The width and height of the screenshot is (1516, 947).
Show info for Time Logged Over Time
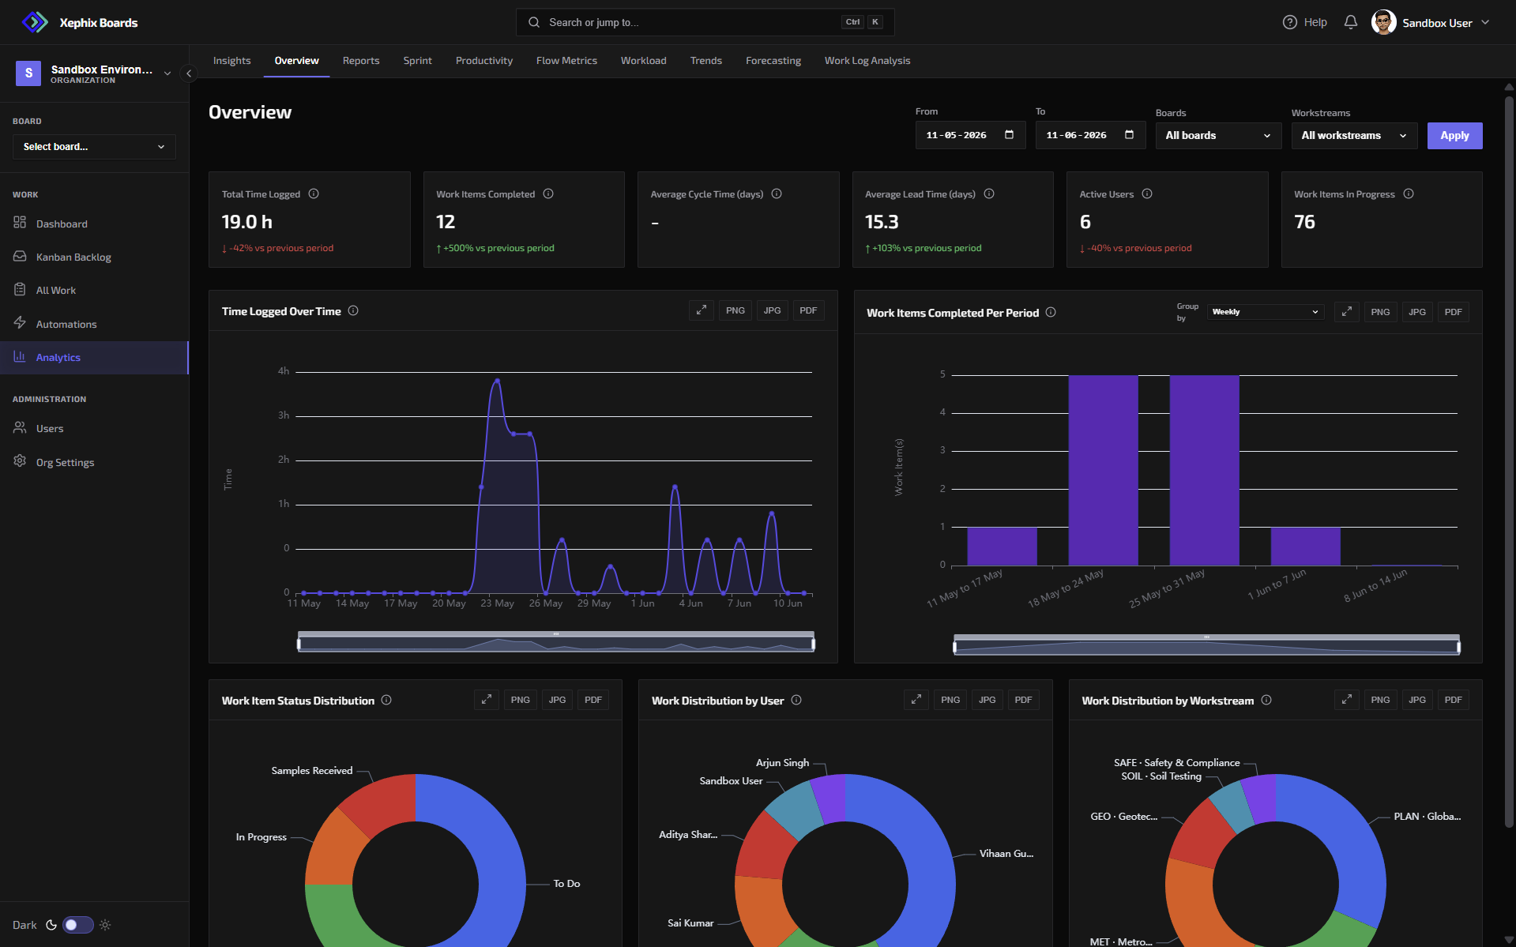pyautogui.click(x=353, y=310)
